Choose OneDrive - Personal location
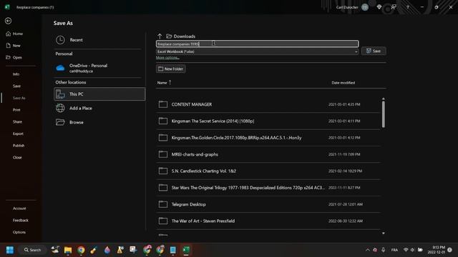458x257 pixels. click(x=99, y=69)
